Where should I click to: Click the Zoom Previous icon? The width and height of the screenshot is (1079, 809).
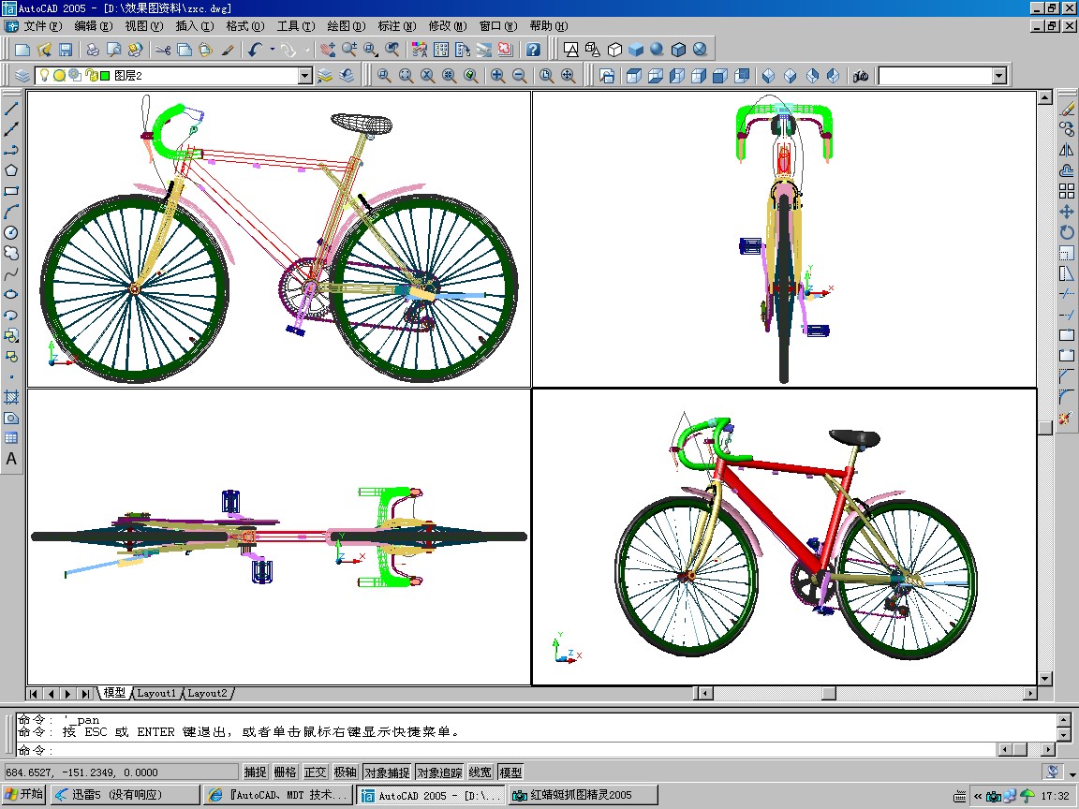pyautogui.click(x=392, y=50)
